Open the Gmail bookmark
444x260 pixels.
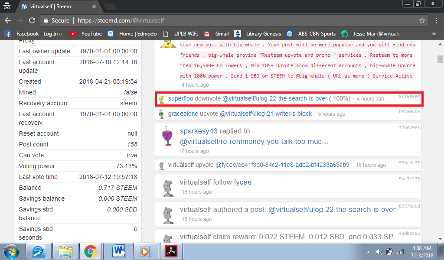click(x=216, y=34)
